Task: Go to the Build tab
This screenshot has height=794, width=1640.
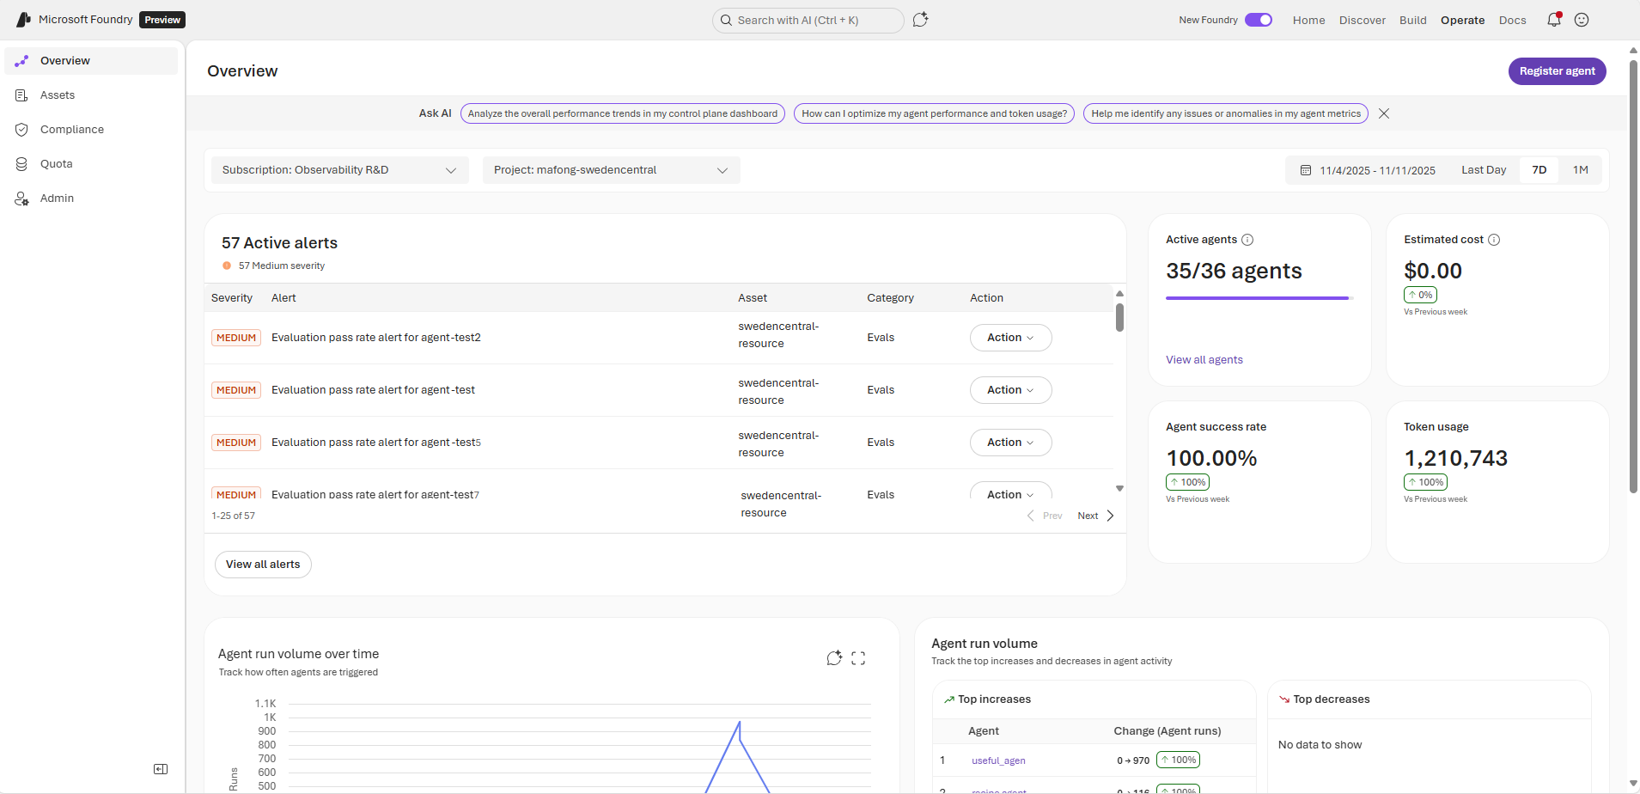Action: (1412, 20)
